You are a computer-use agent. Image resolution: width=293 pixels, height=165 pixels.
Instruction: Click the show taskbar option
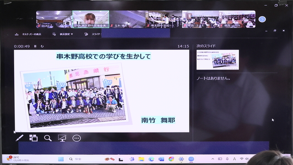(28, 34)
